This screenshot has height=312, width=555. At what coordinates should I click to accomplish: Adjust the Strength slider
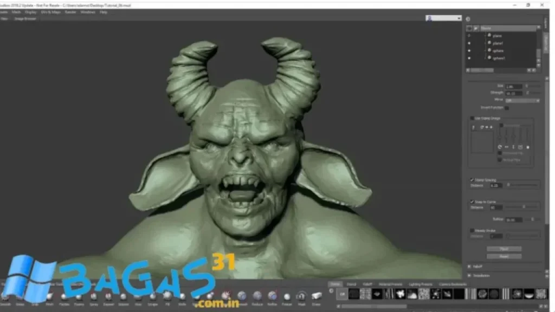pyautogui.click(x=533, y=93)
